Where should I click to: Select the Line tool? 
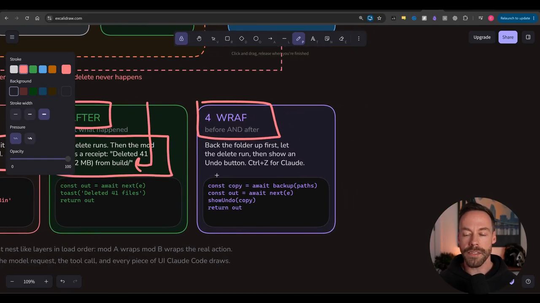point(284,38)
